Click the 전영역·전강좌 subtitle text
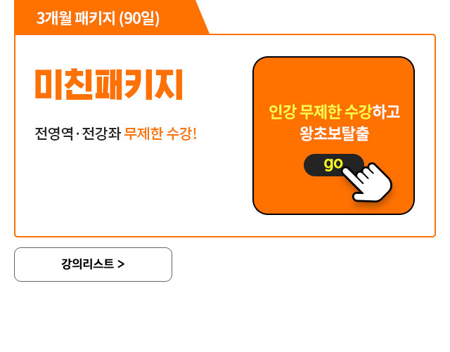450x352 pixels. click(78, 133)
